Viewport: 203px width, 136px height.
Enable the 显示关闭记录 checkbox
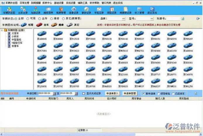click(x=84, y=94)
